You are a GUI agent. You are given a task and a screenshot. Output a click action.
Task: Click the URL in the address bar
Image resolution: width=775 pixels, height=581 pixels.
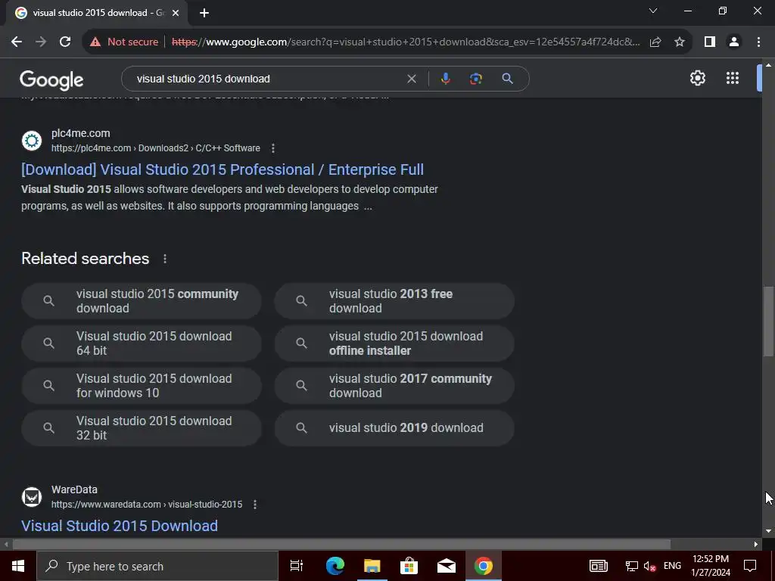coord(406,42)
